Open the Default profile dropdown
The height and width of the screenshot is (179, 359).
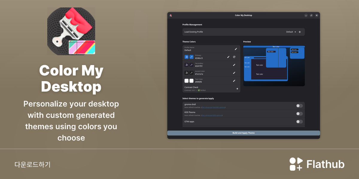(x=291, y=32)
